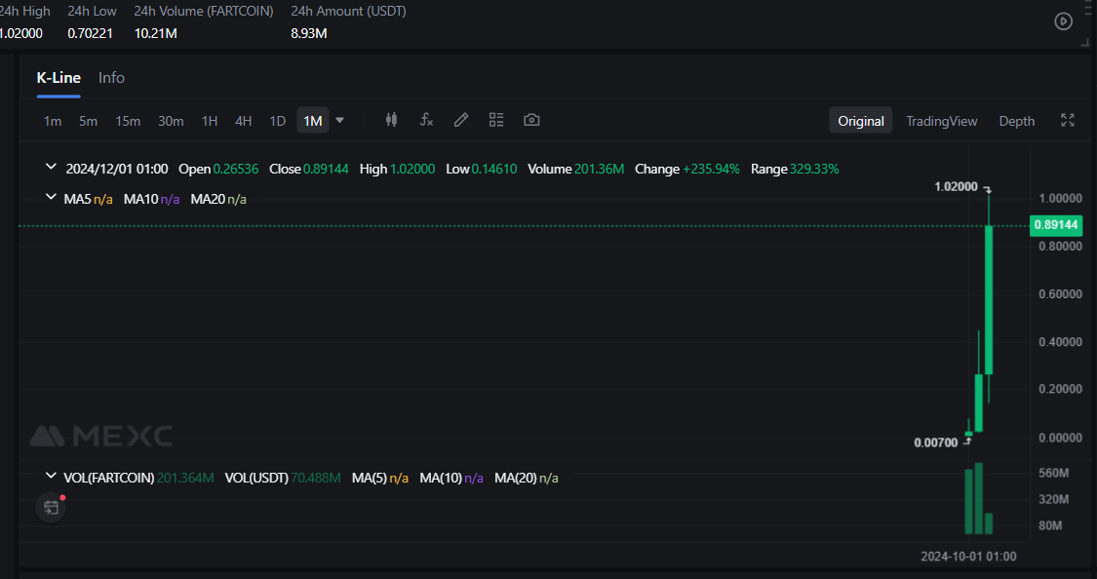Click the 2024-10-01 01:00 time axis label
This screenshot has height=579, width=1097.
968,557
